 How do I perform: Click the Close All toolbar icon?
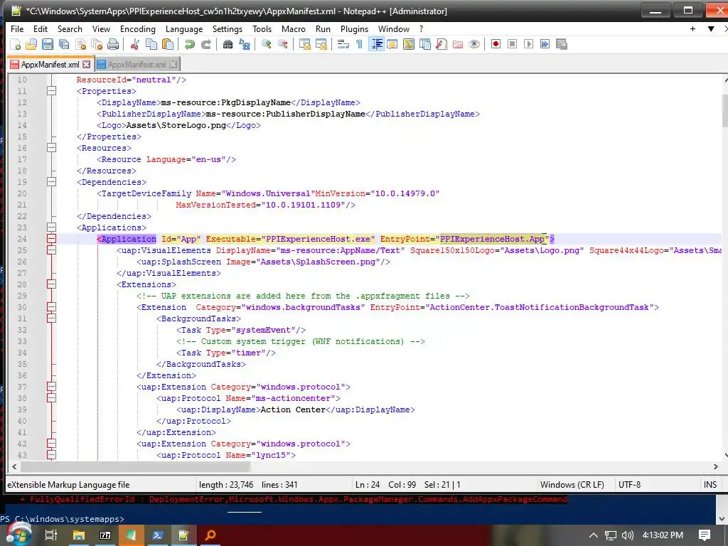coord(97,44)
